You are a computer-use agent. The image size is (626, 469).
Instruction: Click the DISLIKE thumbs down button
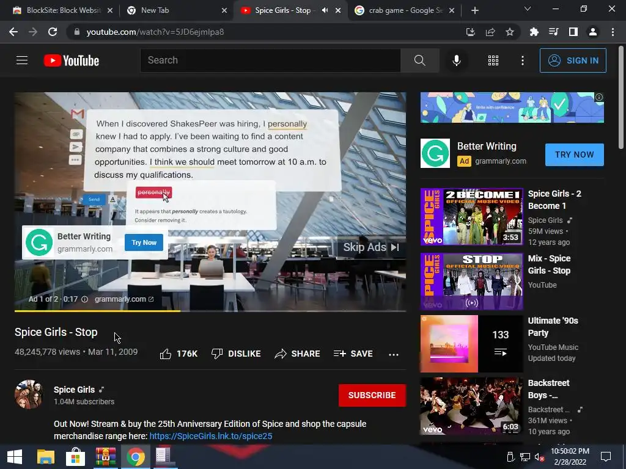236,354
